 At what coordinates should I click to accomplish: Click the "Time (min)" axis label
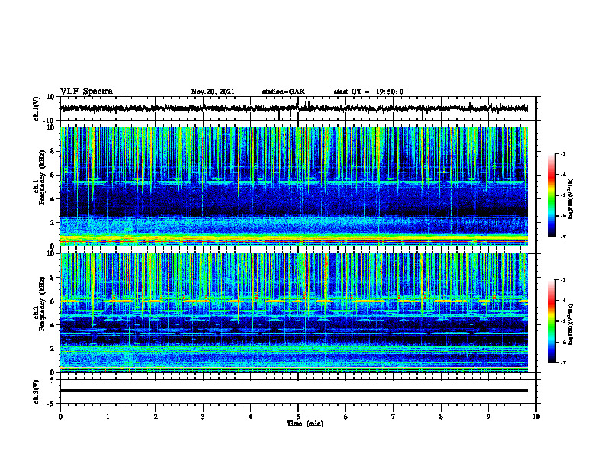[x=305, y=424]
